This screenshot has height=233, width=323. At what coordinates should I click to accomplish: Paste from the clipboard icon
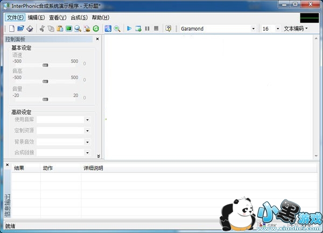point(60,29)
